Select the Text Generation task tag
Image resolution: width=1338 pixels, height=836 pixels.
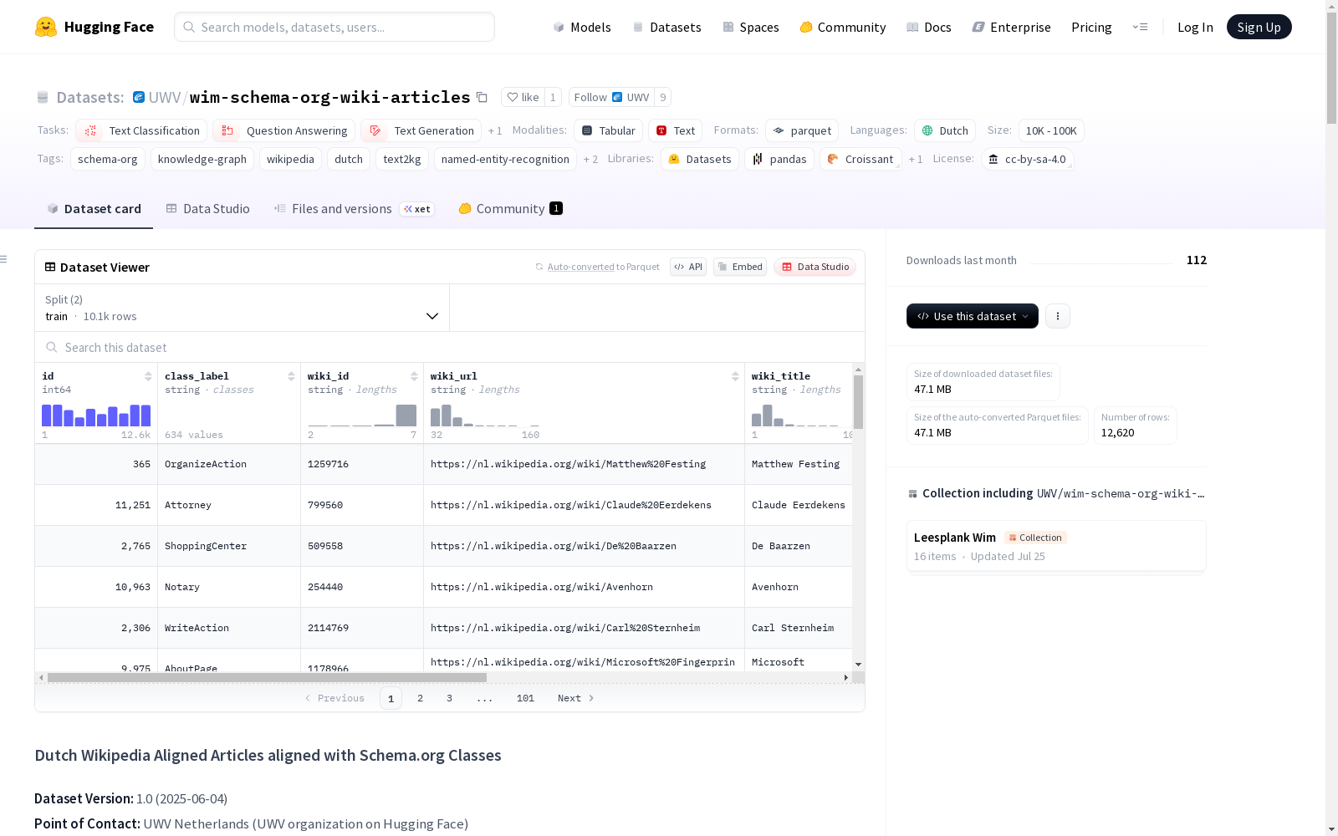coord(421,130)
